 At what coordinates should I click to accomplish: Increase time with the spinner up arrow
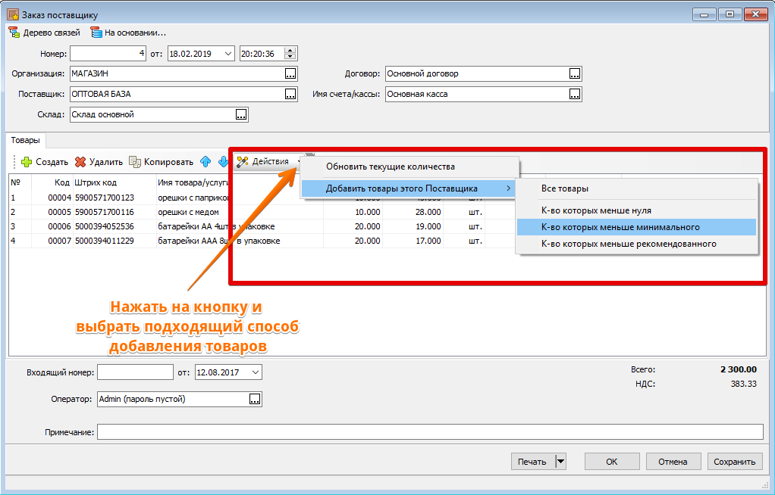pyautogui.click(x=291, y=51)
